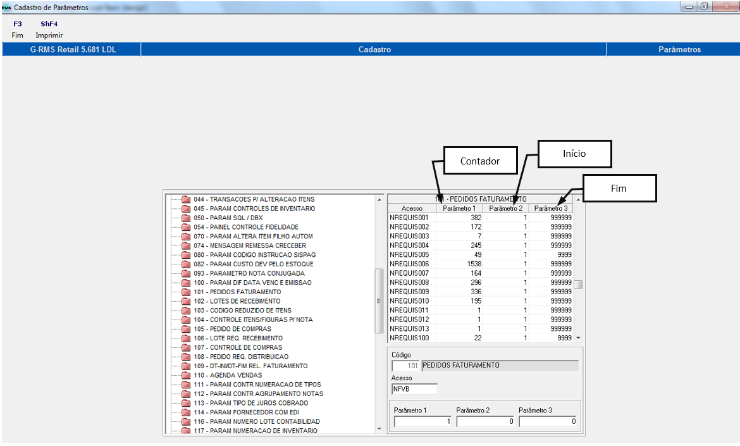This screenshot has width=740, height=446.
Task: Click value 1538 in Parâmetro 1 column
Action: [474, 264]
